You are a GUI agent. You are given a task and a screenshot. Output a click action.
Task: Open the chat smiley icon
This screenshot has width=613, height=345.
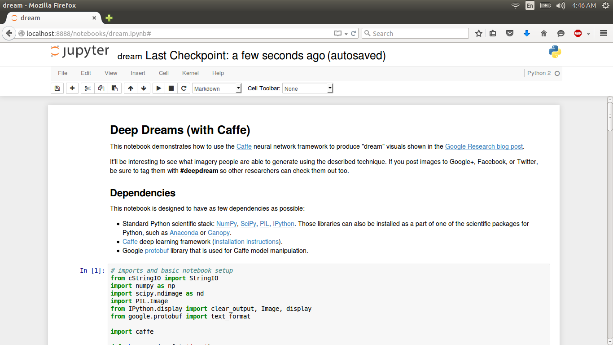(561, 33)
